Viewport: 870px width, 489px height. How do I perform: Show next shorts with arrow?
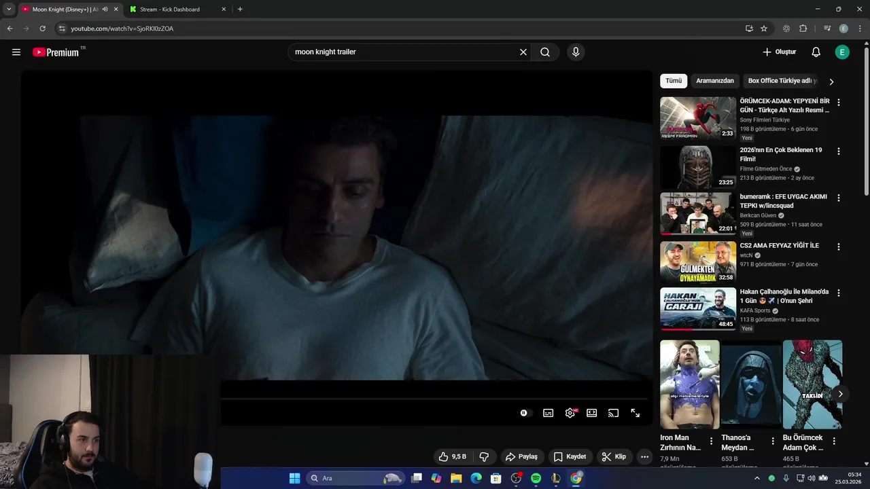(x=840, y=394)
